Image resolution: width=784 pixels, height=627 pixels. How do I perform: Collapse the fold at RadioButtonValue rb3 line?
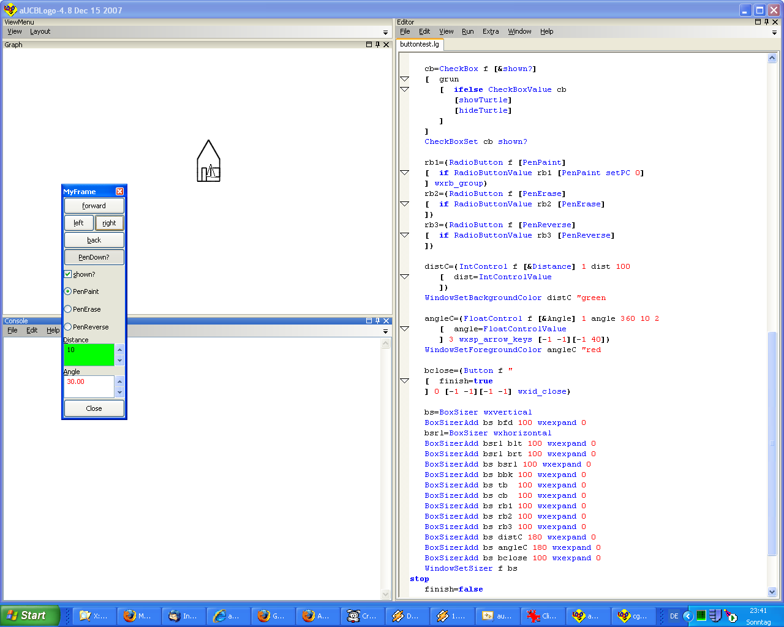click(404, 235)
